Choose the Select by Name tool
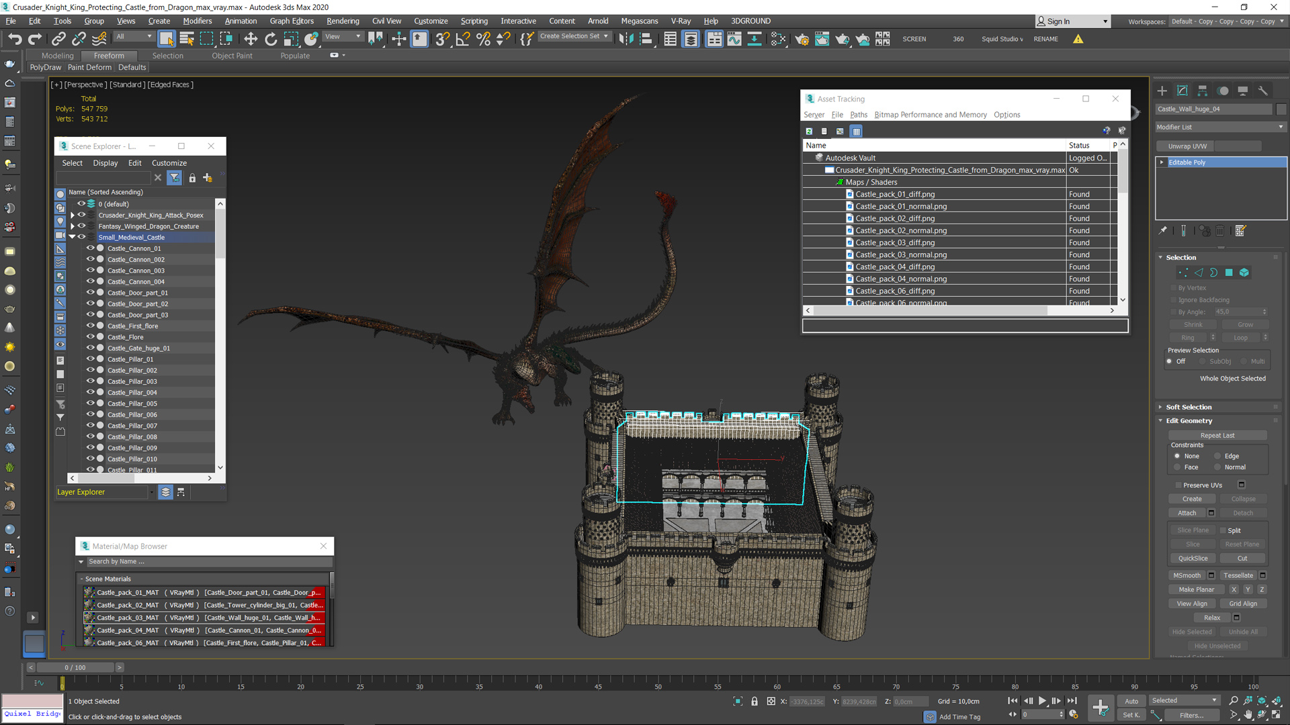Screen dimensions: 1290x725 click(187, 39)
